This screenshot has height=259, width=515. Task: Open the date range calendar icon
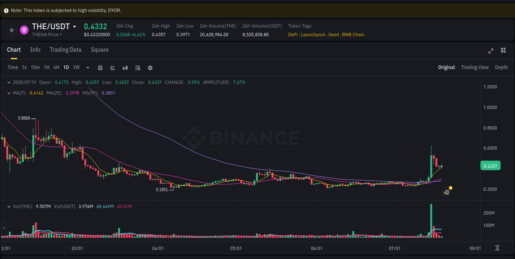point(100,67)
